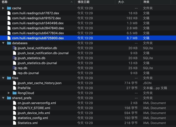Click the Statistics.xml file icon

[14, 123]
